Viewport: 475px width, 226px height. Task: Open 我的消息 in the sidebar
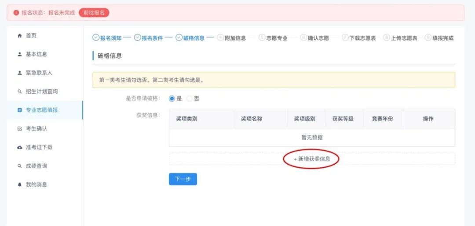(44, 185)
